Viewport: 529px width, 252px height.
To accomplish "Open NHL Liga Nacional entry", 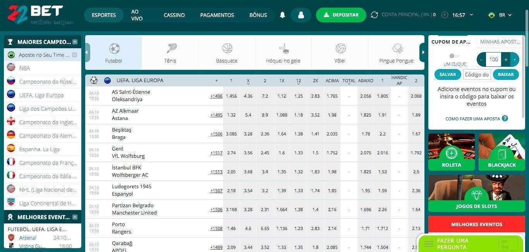I will (43, 190).
